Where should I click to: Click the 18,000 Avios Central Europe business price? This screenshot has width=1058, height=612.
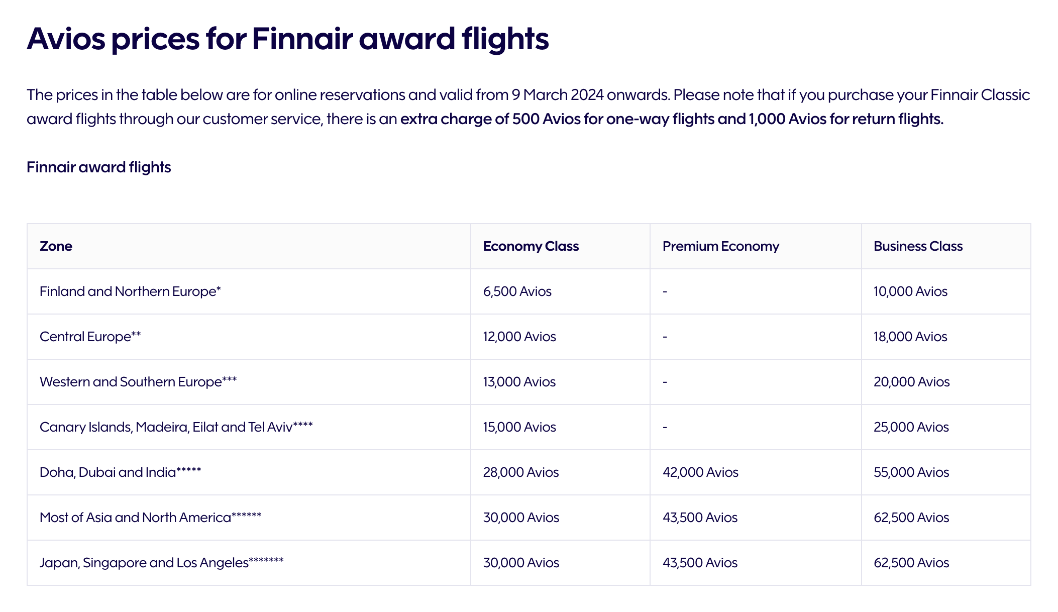[910, 337]
